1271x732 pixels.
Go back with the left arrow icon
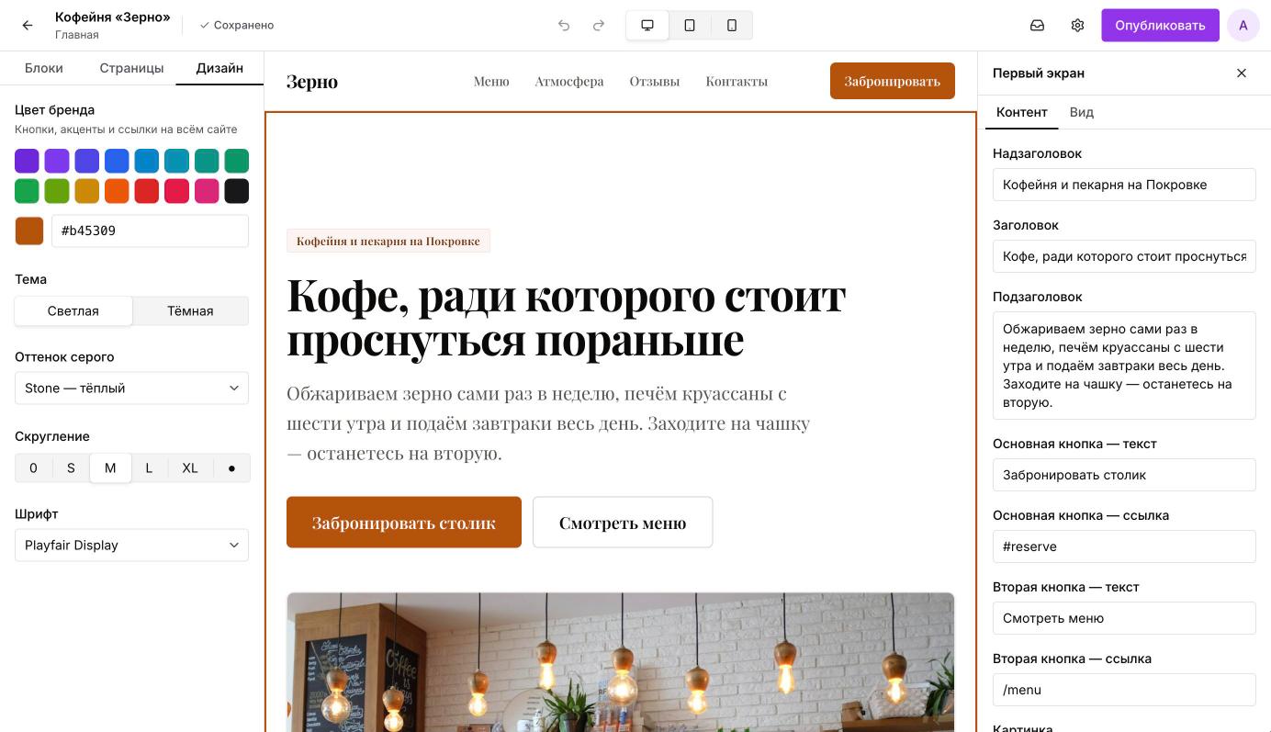tap(28, 26)
